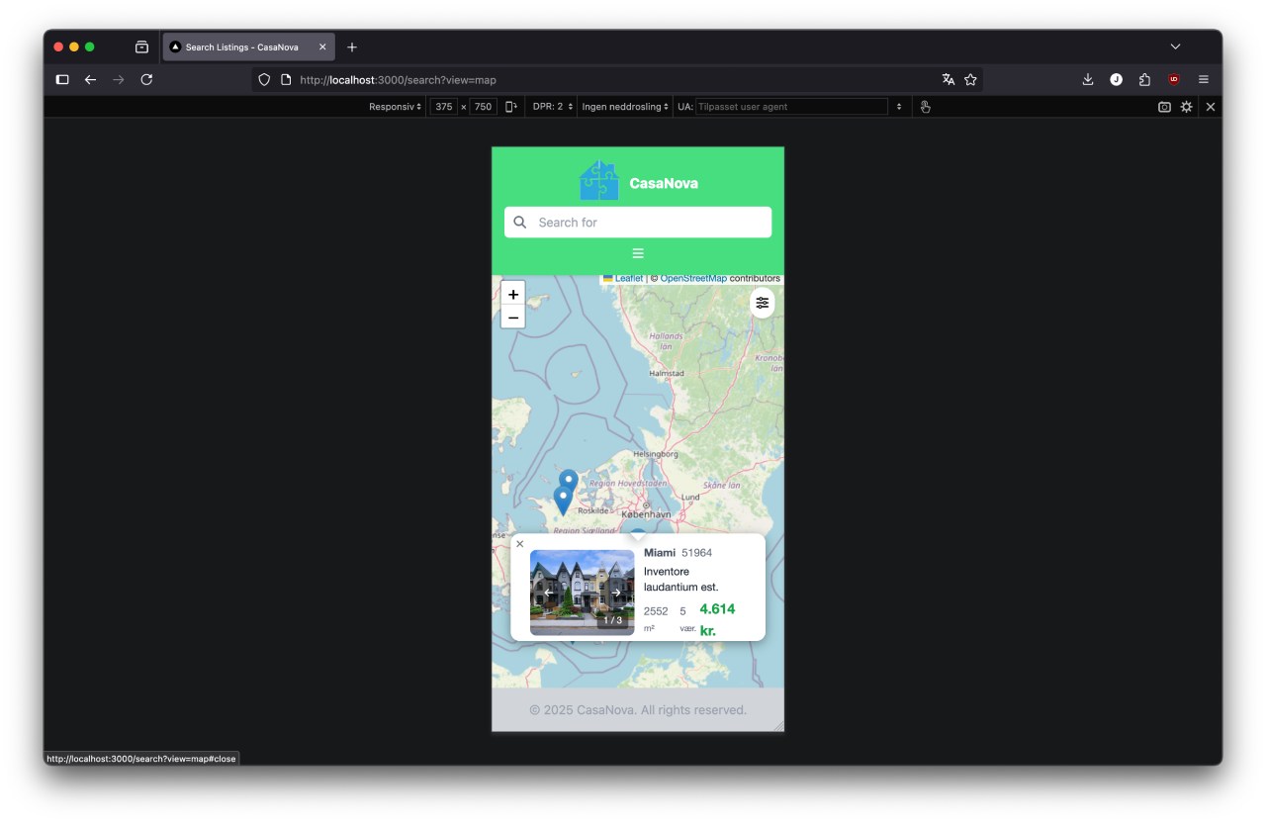Click the hamburger menu icon in header
Screen dimensions: 1266x823
coord(638,253)
